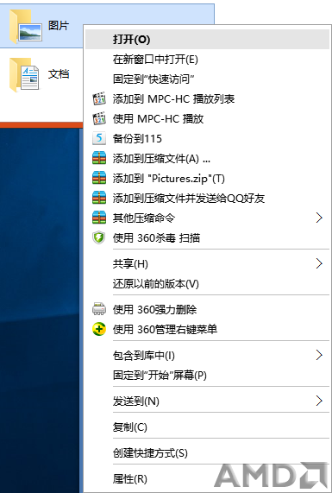Open the 包含到库中(I) menu entry
The width and height of the screenshot is (332, 493).
pyautogui.click(x=207, y=355)
